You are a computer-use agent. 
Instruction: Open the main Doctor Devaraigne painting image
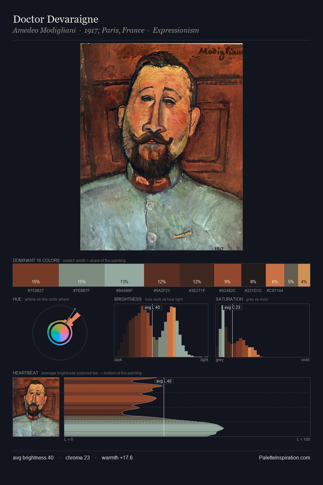coord(161,147)
